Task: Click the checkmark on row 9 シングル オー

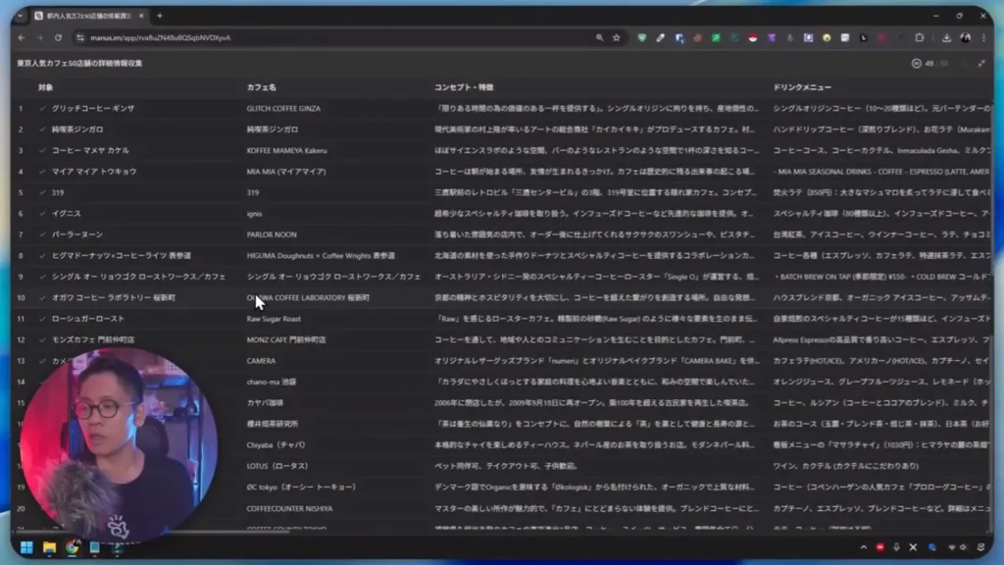Action: [42, 277]
